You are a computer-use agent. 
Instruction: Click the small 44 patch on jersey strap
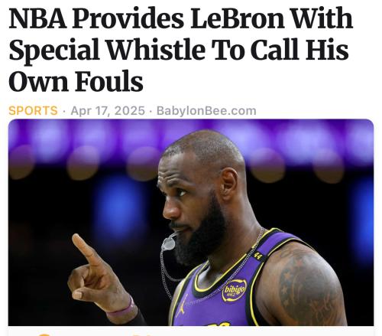257,255
